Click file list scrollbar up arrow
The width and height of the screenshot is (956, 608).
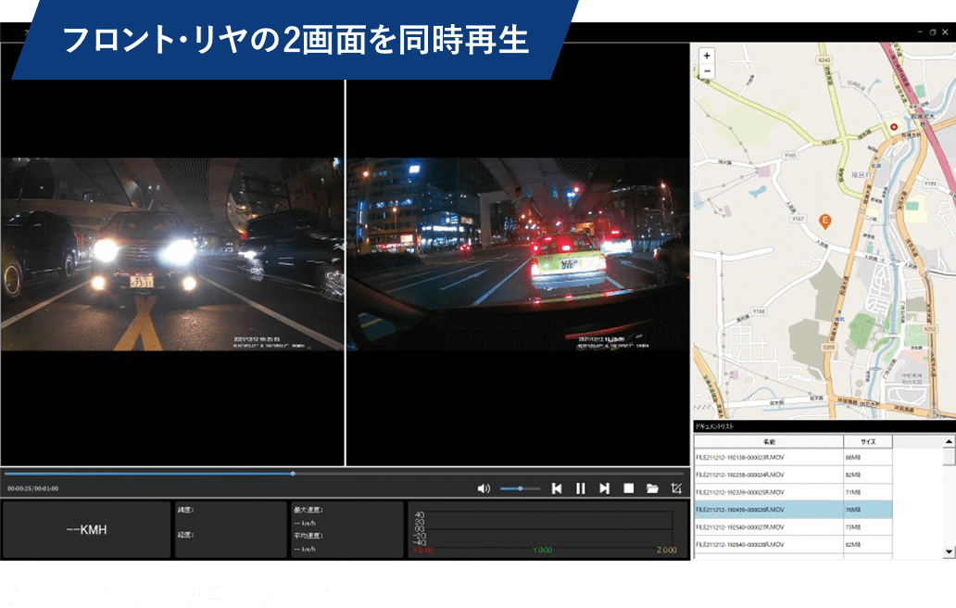949,441
